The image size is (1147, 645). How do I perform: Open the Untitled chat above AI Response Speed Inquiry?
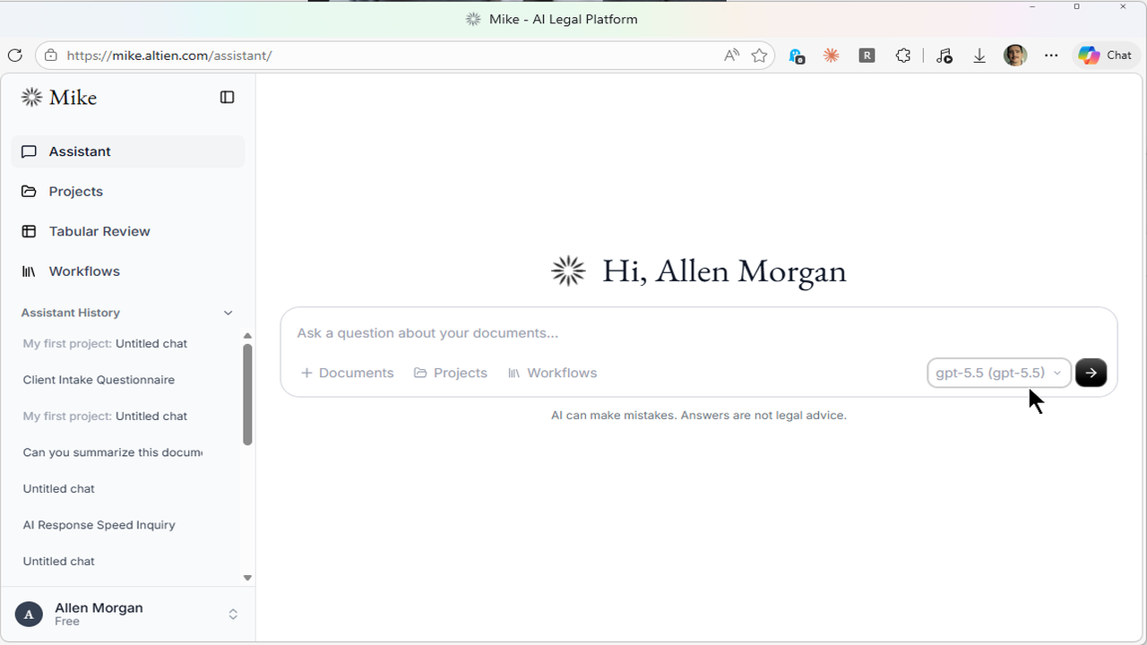[x=58, y=488]
